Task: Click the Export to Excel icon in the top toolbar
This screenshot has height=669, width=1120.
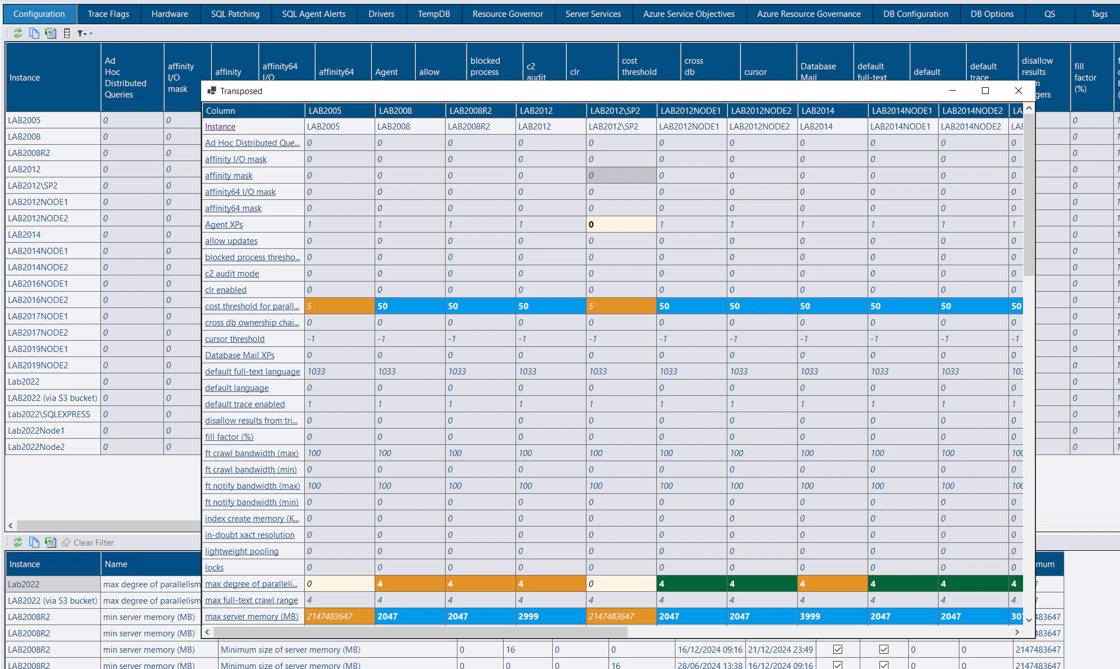Action: pyautogui.click(x=51, y=33)
